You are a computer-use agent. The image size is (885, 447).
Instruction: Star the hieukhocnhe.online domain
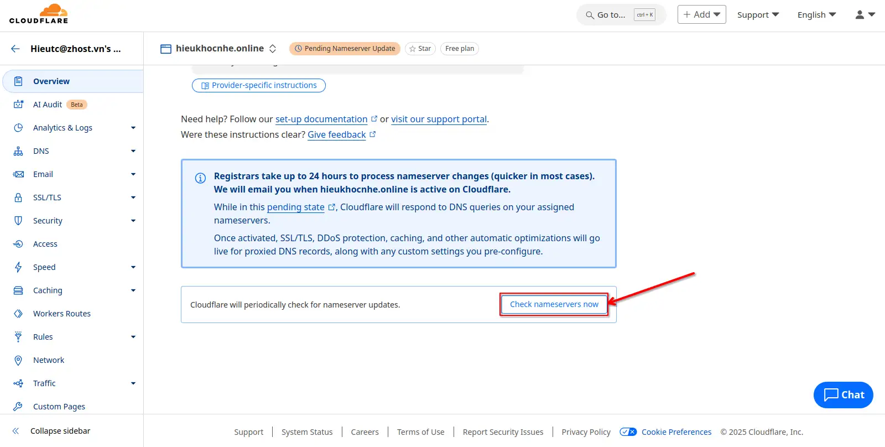click(420, 49)
